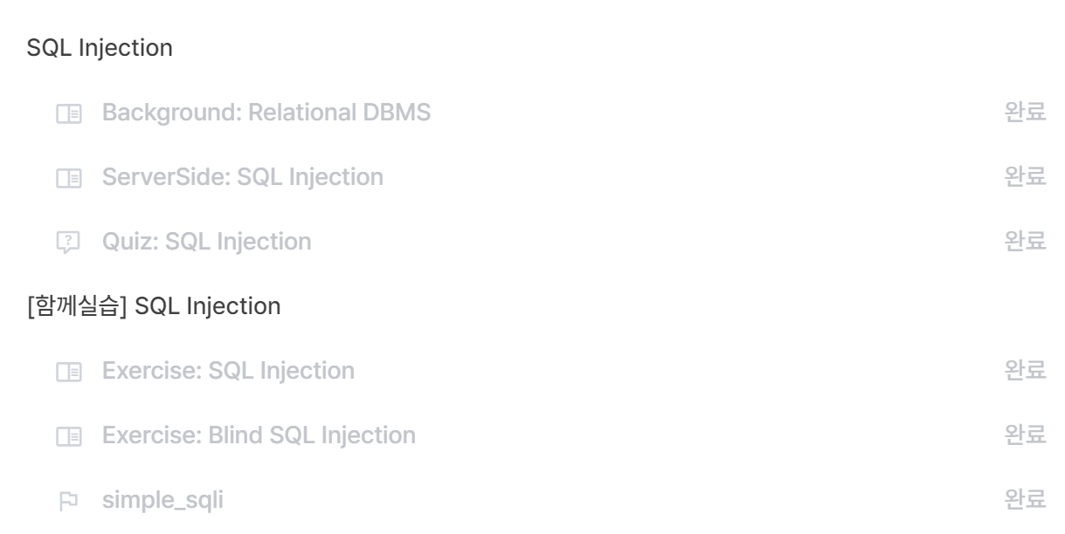Click the quiz bubble icon beside Quiz: SQL Injection
The image size is (1065, 534).
66,242
